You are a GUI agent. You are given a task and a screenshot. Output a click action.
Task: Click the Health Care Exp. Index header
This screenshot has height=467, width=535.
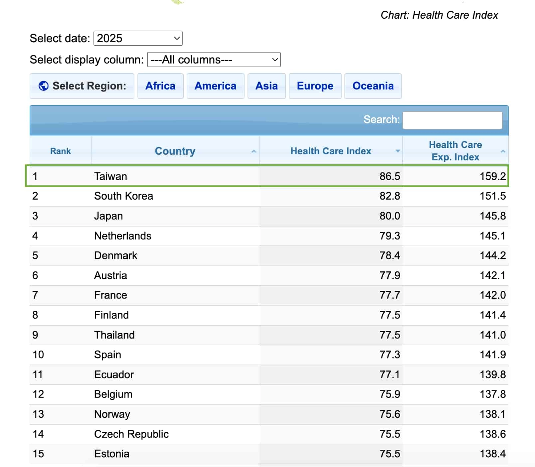[455, 151]
